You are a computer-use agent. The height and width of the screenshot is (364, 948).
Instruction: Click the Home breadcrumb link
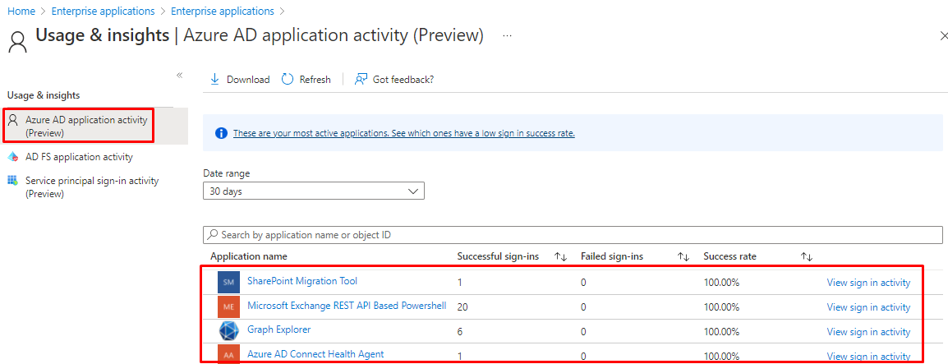pyautogui.click(x=21, y=12)
